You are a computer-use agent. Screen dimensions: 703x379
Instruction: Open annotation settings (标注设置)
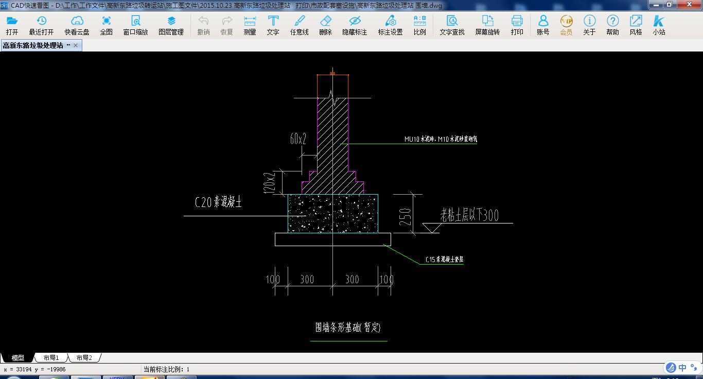pyautogui.click(x=391, y=25)
